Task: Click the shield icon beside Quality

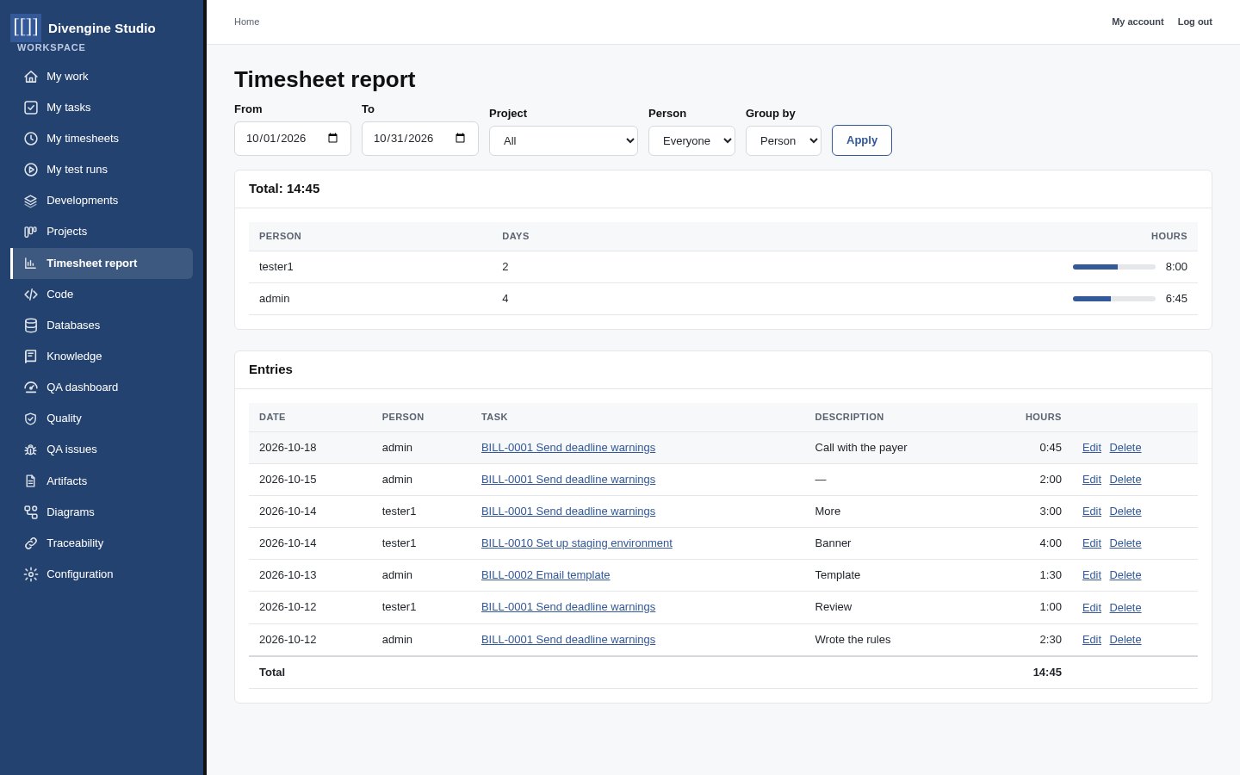Action: 31,418
